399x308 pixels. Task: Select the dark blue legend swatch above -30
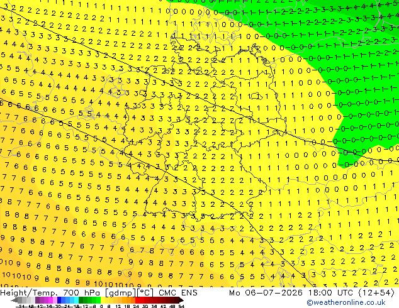tap(59, 300)
